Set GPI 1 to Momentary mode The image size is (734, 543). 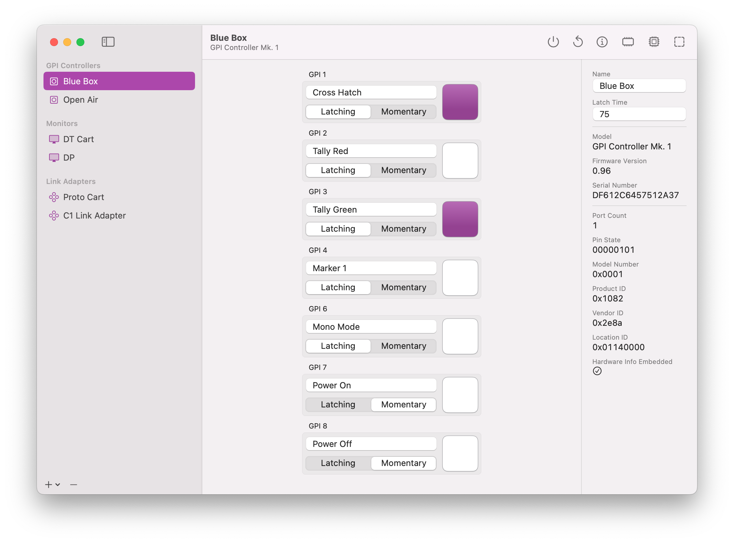coord(403,112)
